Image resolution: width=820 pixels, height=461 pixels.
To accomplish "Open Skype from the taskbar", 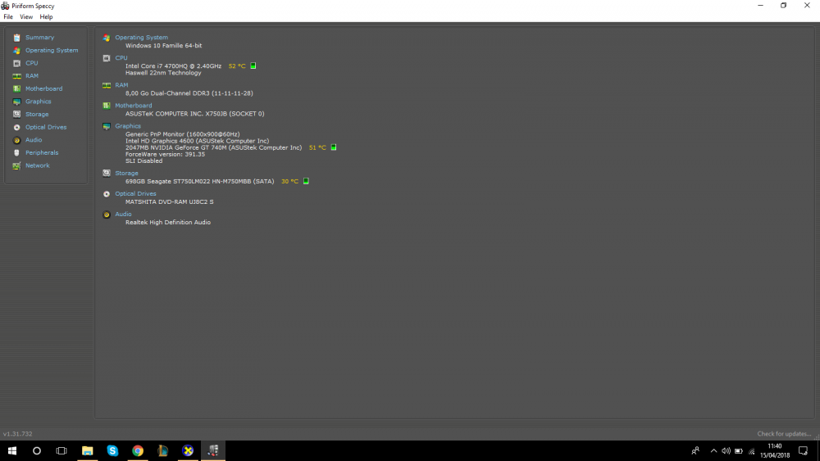I will click(x=112, y=450).
